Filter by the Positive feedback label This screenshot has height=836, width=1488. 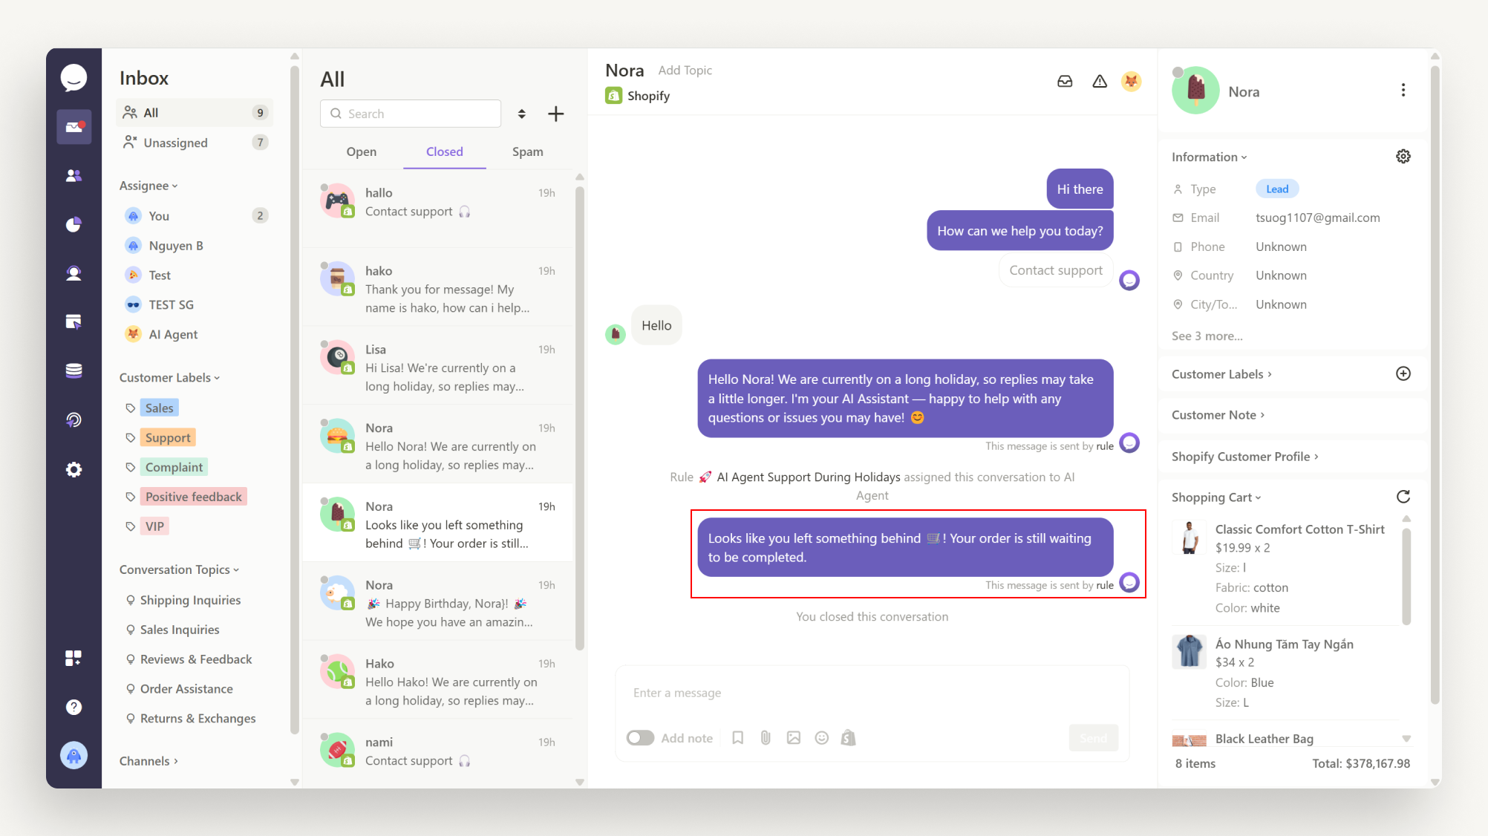[x=193, y=497]
